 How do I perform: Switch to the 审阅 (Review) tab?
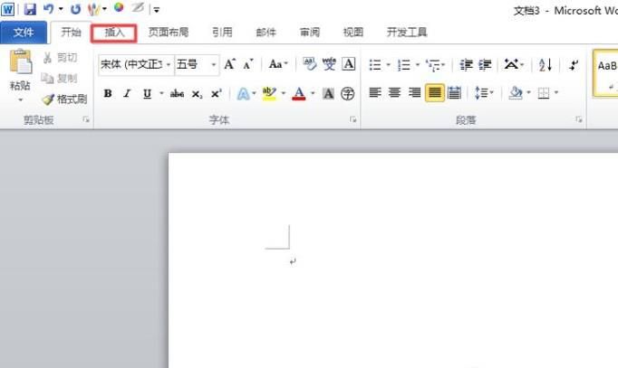[310, 33]
